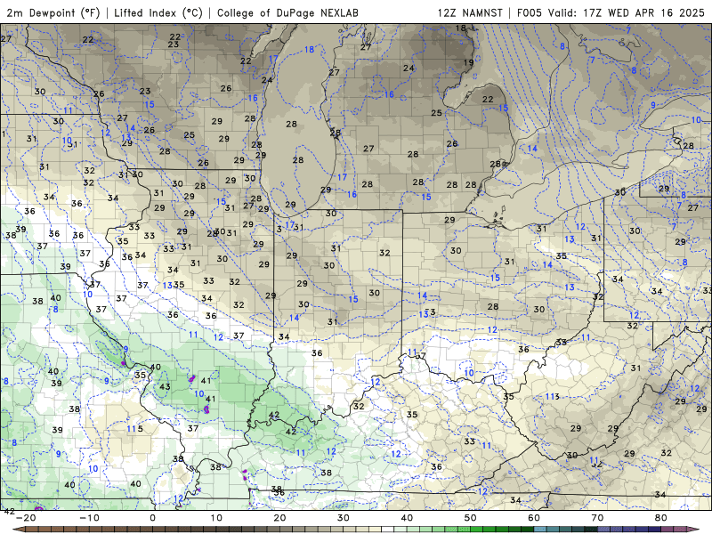This screenshot has height=534, width=712.
Task: Click the '-20' tick label on color scale
Action: click(26, 518)
